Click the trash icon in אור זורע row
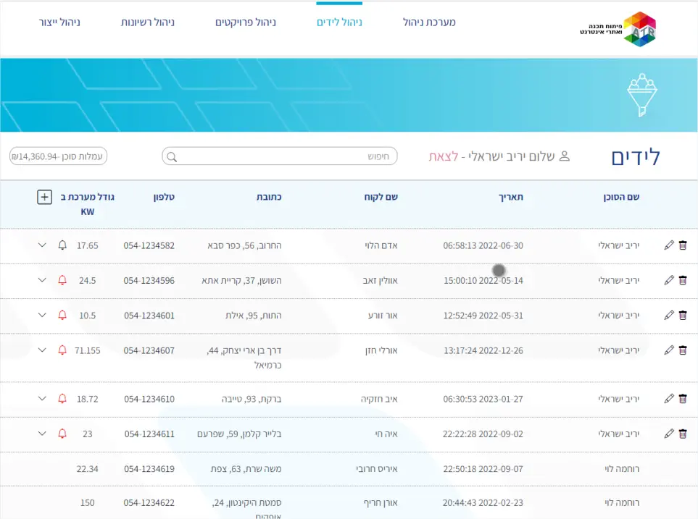698x519 pixels. click(x=682, y=315)
